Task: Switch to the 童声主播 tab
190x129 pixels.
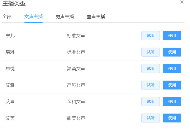Action: click(x=96, y=17)
